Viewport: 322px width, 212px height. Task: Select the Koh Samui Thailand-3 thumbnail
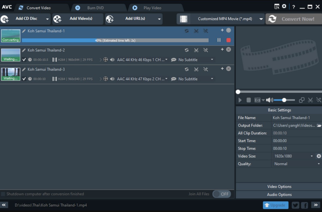click(x=10, y=74)
